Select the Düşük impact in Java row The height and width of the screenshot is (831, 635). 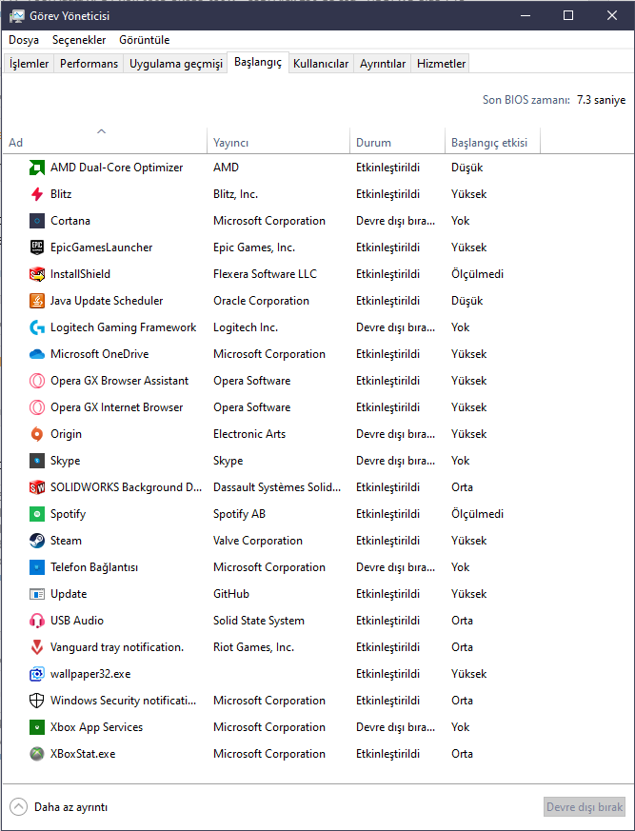(x=467, y=301)
